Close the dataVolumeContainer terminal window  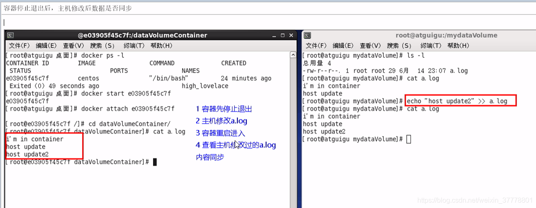291,36
